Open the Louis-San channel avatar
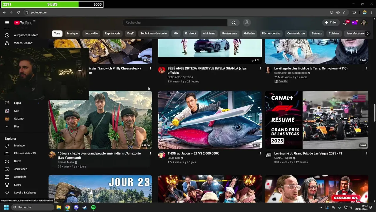The image size is (376, 212). click(x=162, y=155)
